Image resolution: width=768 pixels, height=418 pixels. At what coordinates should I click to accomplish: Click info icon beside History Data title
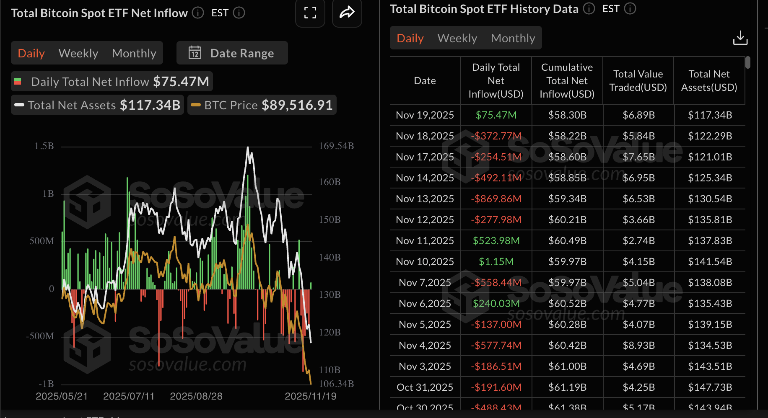click(x=589, y=8)
